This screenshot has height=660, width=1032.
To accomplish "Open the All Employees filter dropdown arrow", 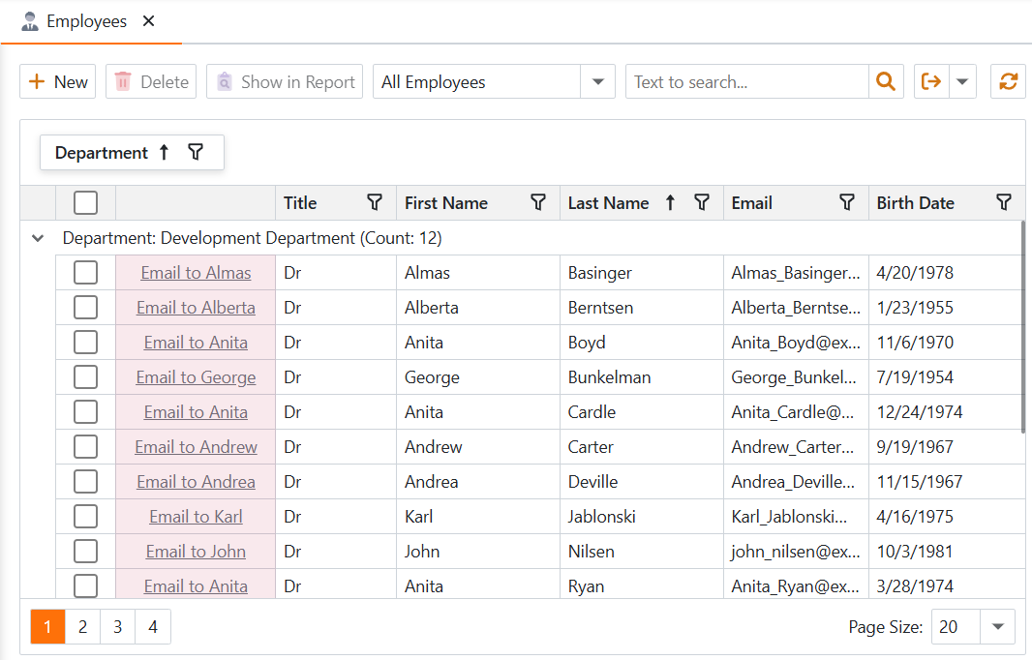I will [x=597, y=81].
